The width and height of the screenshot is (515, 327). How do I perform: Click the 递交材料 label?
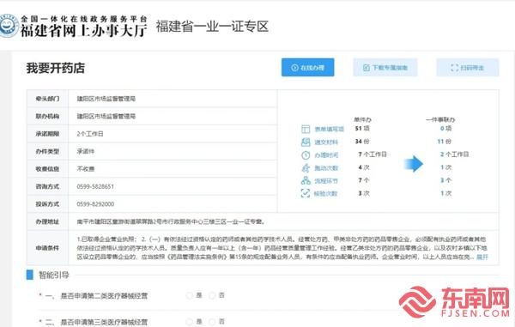tap(326, 142)
